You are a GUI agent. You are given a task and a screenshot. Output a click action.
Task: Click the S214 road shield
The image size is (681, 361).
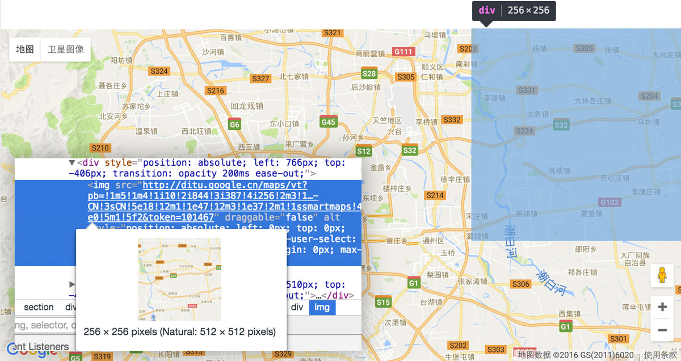click(x=435, y=195)
